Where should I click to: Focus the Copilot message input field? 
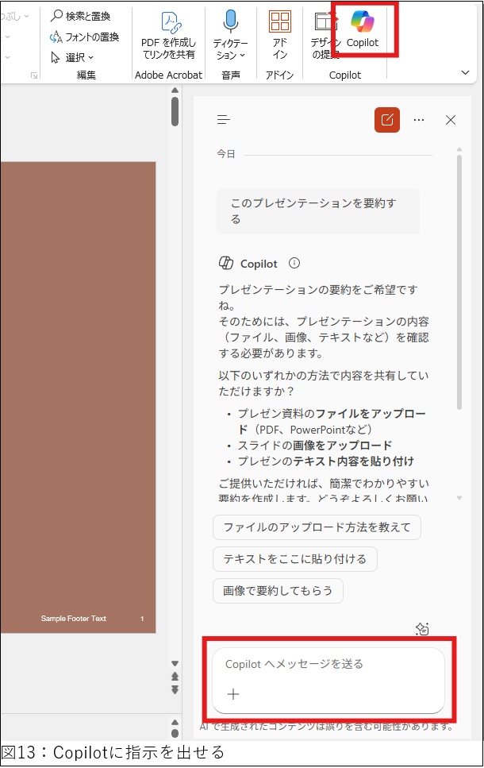pyautogui.click(x=327, y=664)
